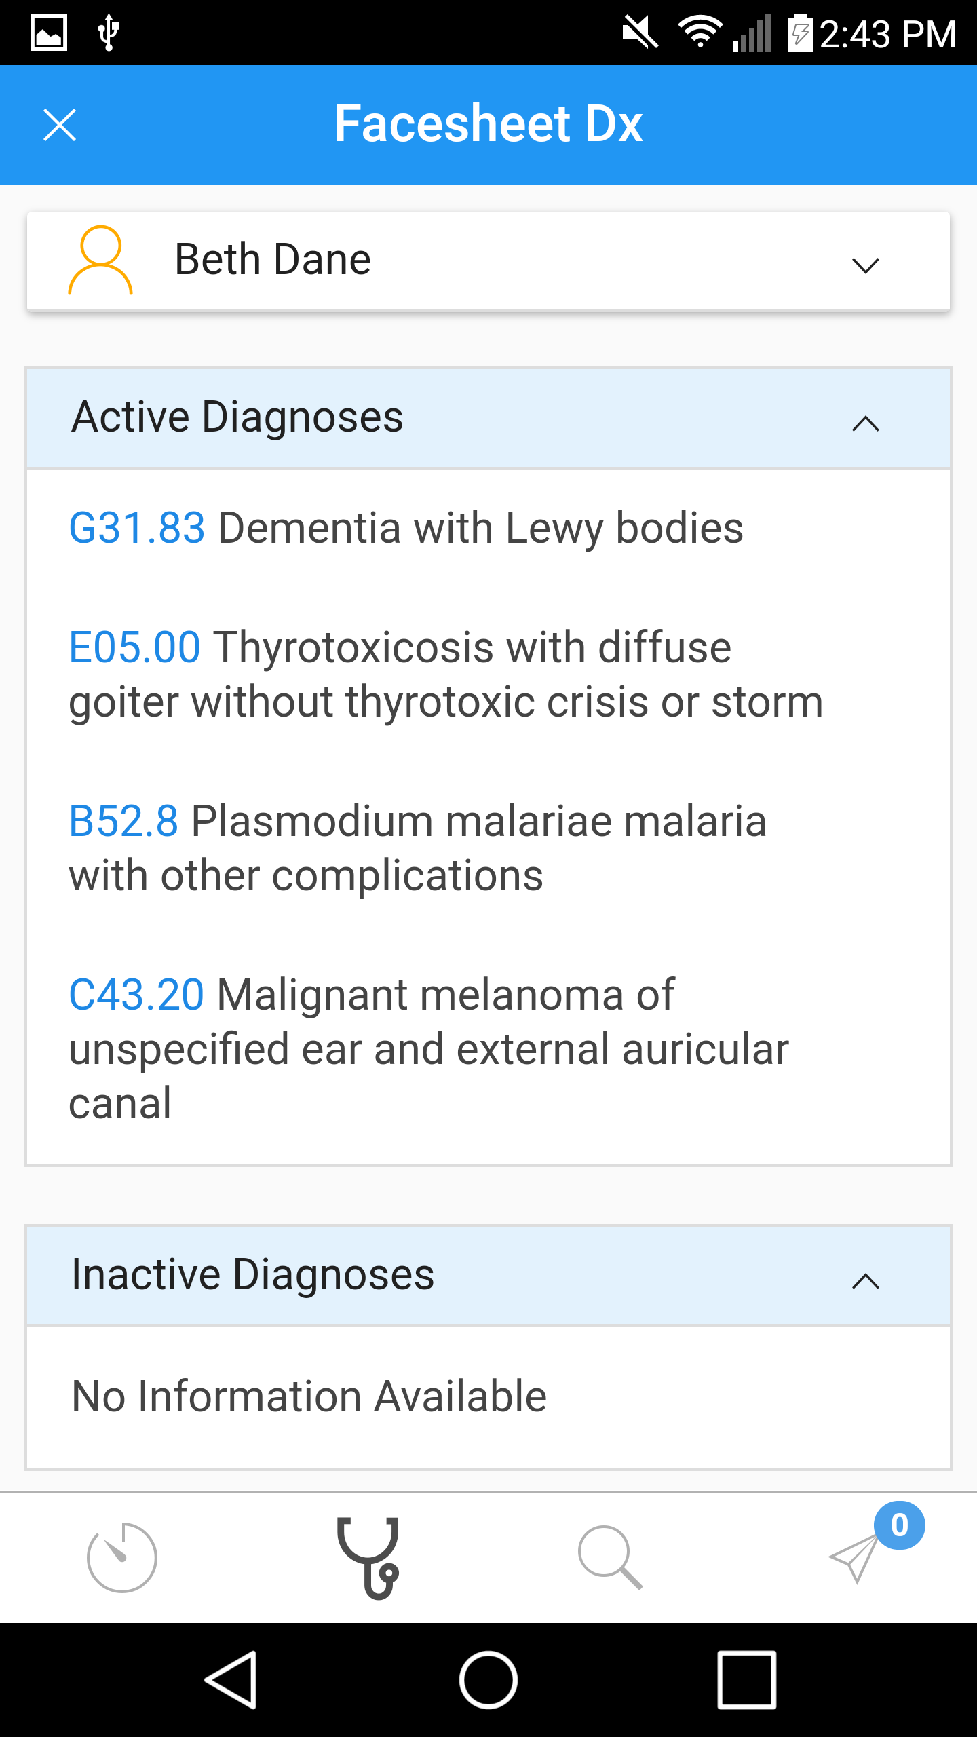Select the Beth Dane patient name
The width and height of the screenshot is (977, 1737).
coord(273,259)
